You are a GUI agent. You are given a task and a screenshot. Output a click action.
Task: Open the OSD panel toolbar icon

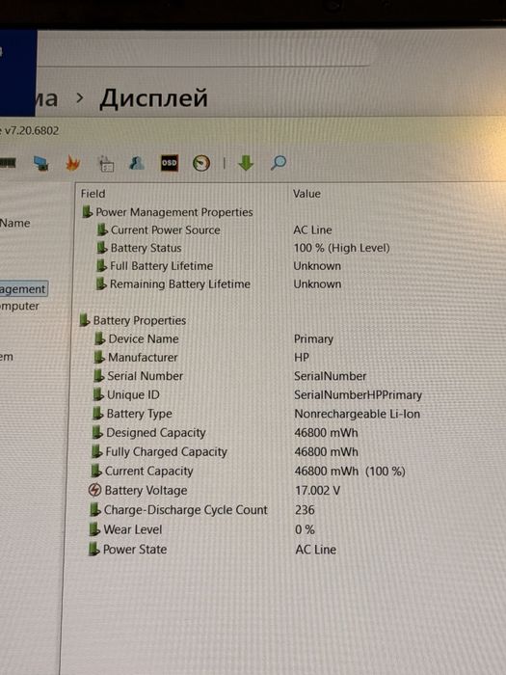coord(169,163)
